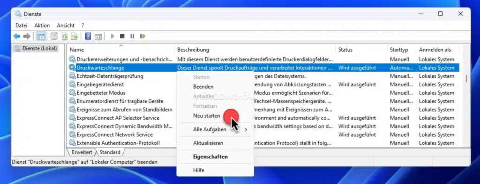This screenshot has width=480, height=184.
Task: Click gear icon of Echtzeit-Datenträgerprüfung
Action: tap(72, 76)
